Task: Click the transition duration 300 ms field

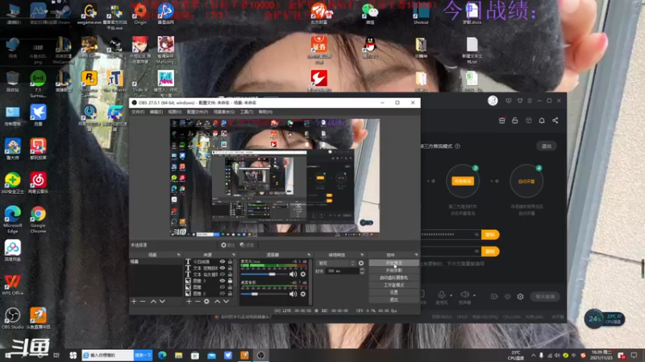Action: [342, 271]
